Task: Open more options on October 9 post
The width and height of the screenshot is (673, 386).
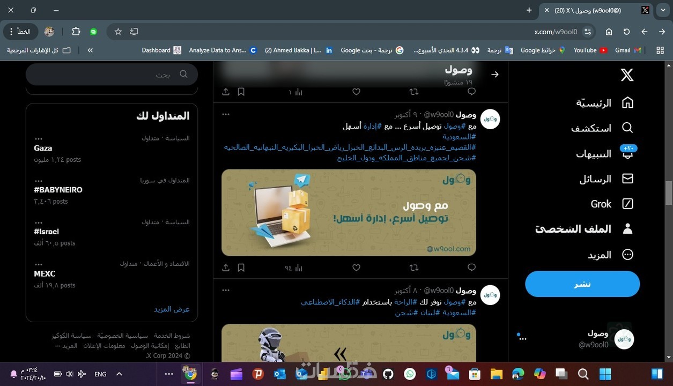Action: [226, 114]
